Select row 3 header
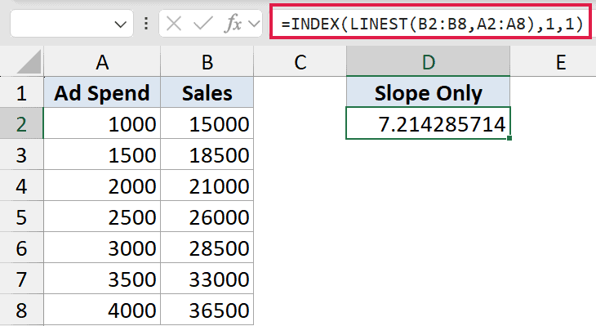596x326 pixels. tap(22, 154)
